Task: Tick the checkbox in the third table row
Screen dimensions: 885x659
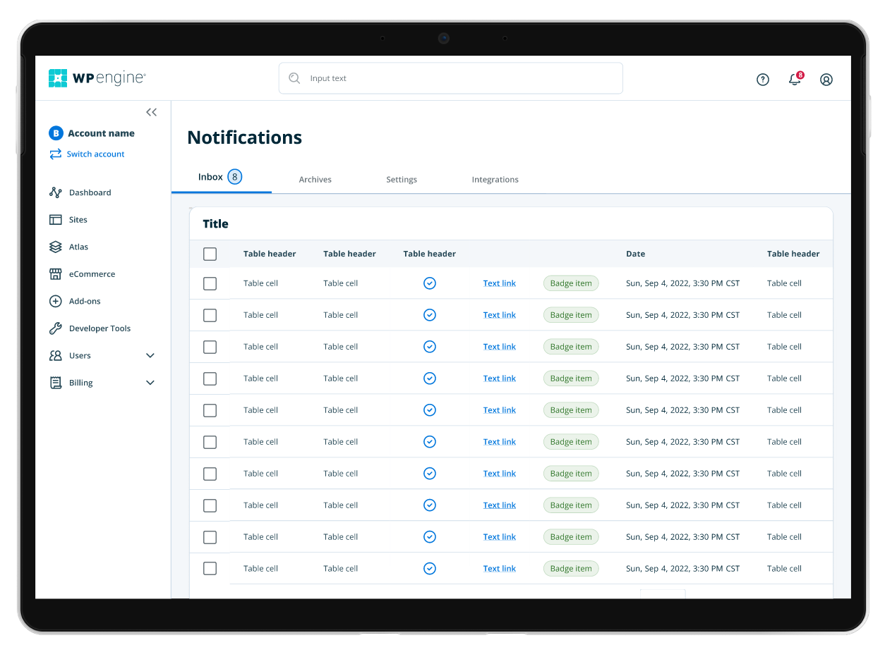Action: point(210,347)
